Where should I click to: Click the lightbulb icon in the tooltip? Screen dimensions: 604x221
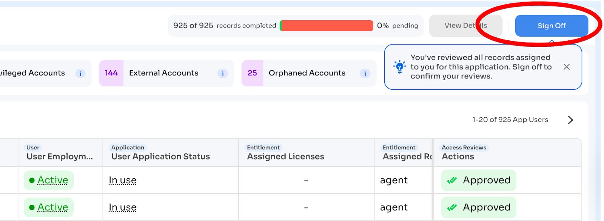point(399,67)
